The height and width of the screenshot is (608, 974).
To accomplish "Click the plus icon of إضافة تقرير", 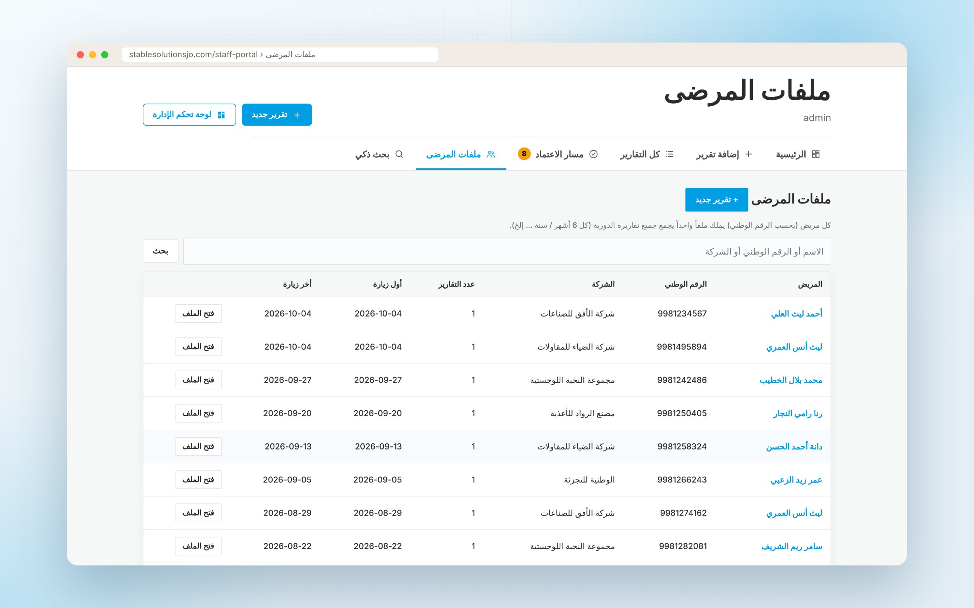I will (749, 154).
